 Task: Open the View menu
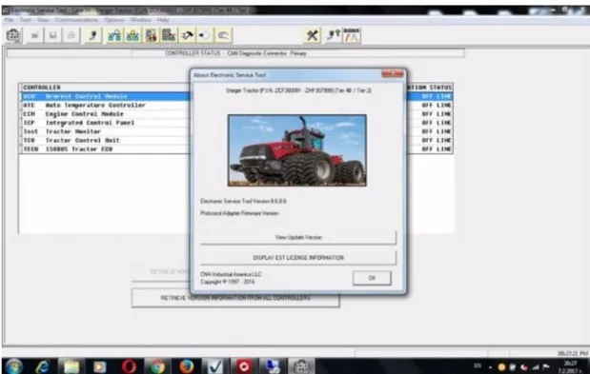point(43,20)
